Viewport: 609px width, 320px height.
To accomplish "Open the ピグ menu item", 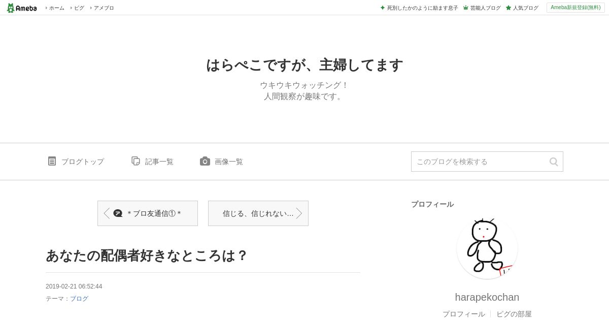I will point(78,8).
